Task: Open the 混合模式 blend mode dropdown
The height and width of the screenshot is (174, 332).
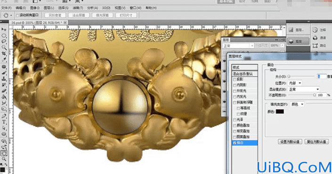Action: click(304, 90)
